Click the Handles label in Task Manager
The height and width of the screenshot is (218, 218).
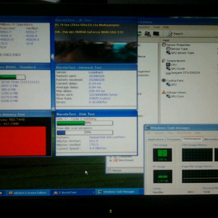click(x=158, y=192)
